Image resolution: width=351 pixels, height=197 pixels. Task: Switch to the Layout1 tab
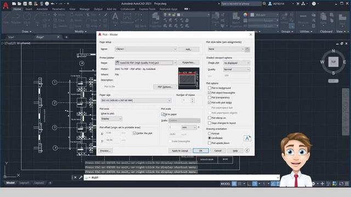coord(24,183)
